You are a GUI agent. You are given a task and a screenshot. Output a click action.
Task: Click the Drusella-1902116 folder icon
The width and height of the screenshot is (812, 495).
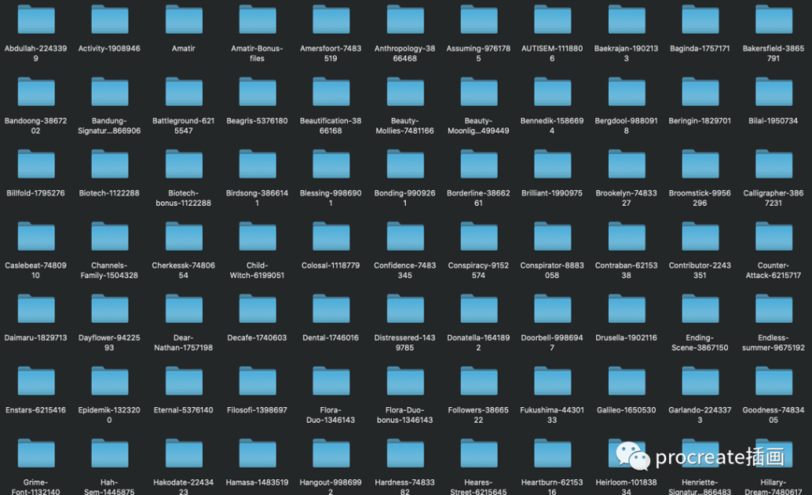click(626, 310)
